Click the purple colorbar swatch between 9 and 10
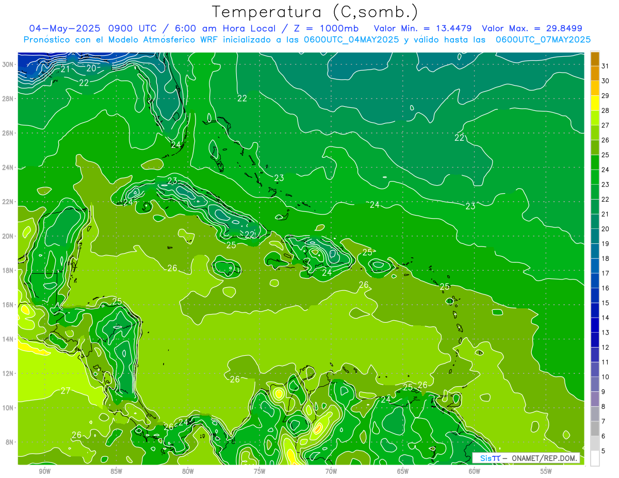 click(595, 384)
